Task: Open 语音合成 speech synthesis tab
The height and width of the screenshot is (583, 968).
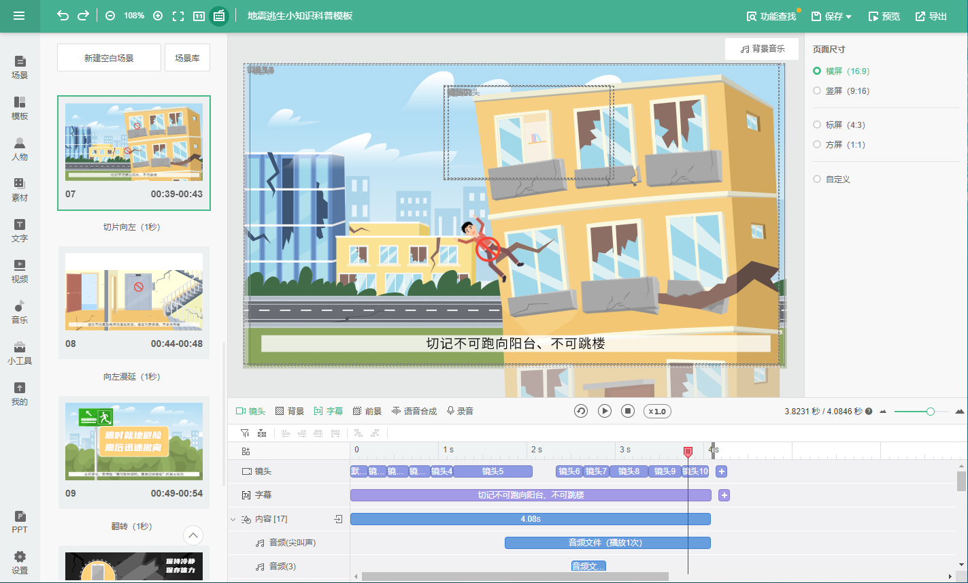Action: point(414,412)
